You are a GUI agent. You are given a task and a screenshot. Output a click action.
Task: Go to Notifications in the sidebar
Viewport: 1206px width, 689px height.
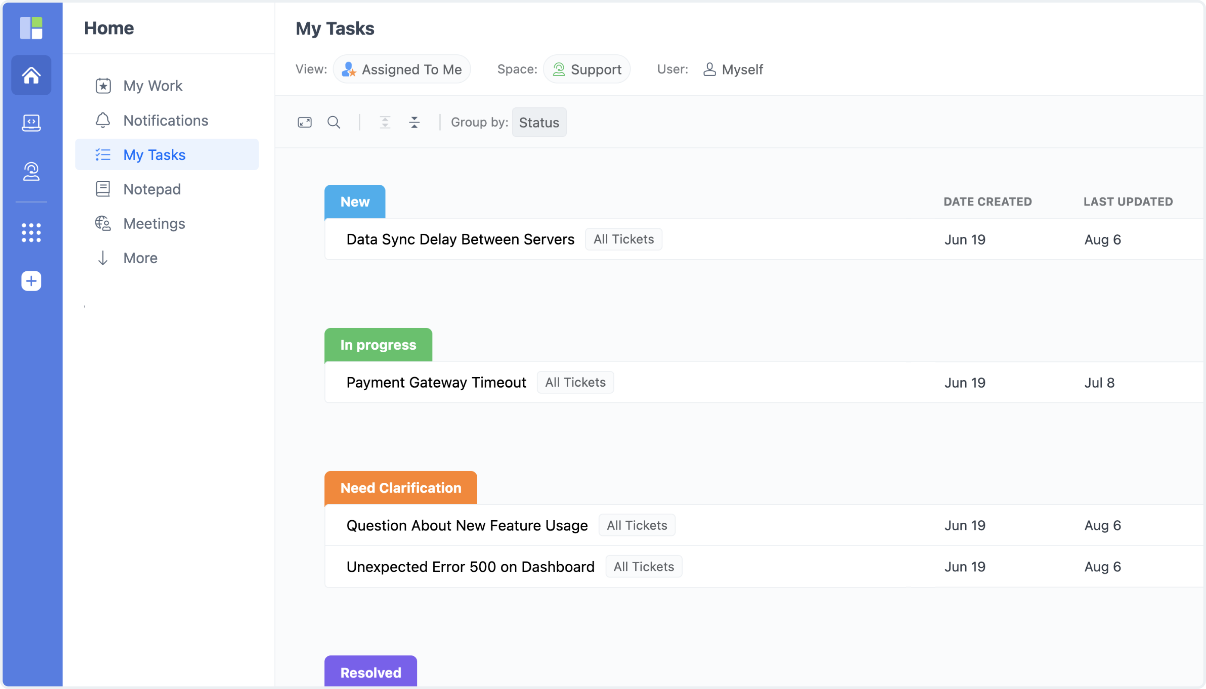(165, 121)
